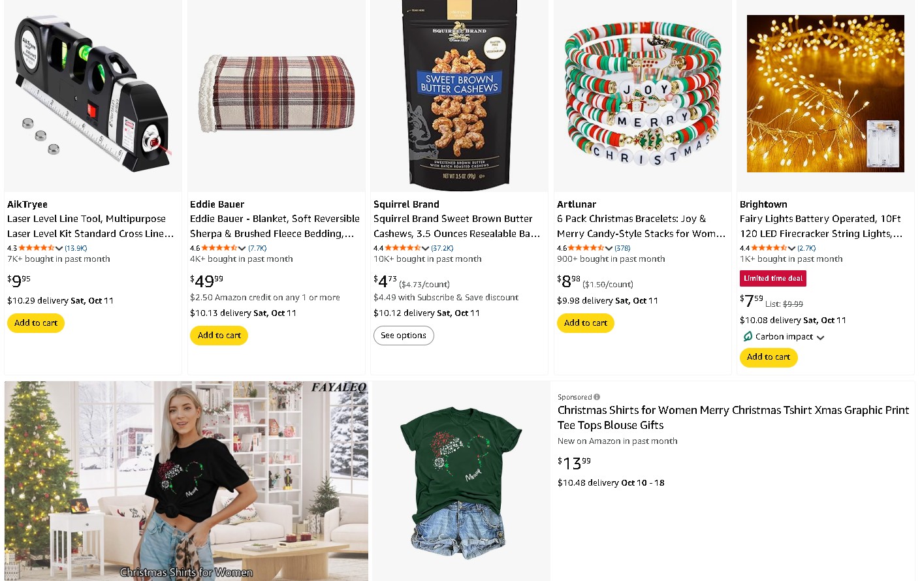Open rating breakdown chevron for Eddie Bauer blanket

(242, 248)
